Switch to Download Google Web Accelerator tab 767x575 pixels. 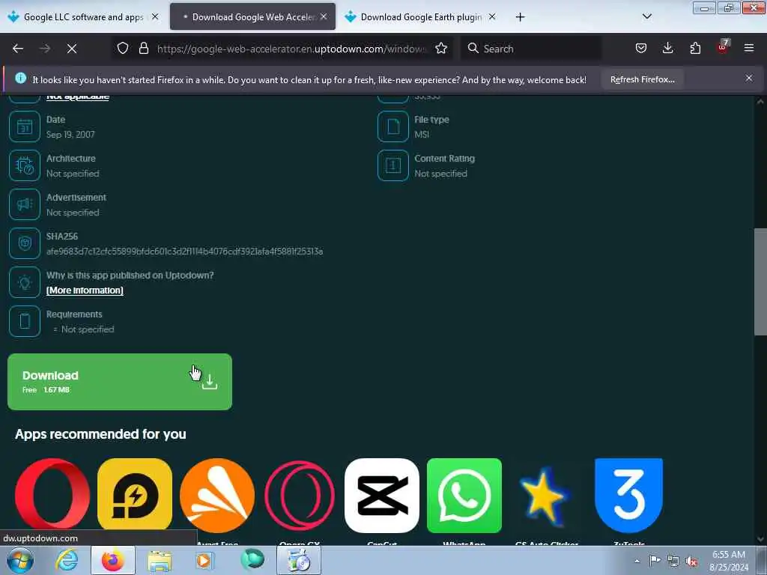(252, 17)
